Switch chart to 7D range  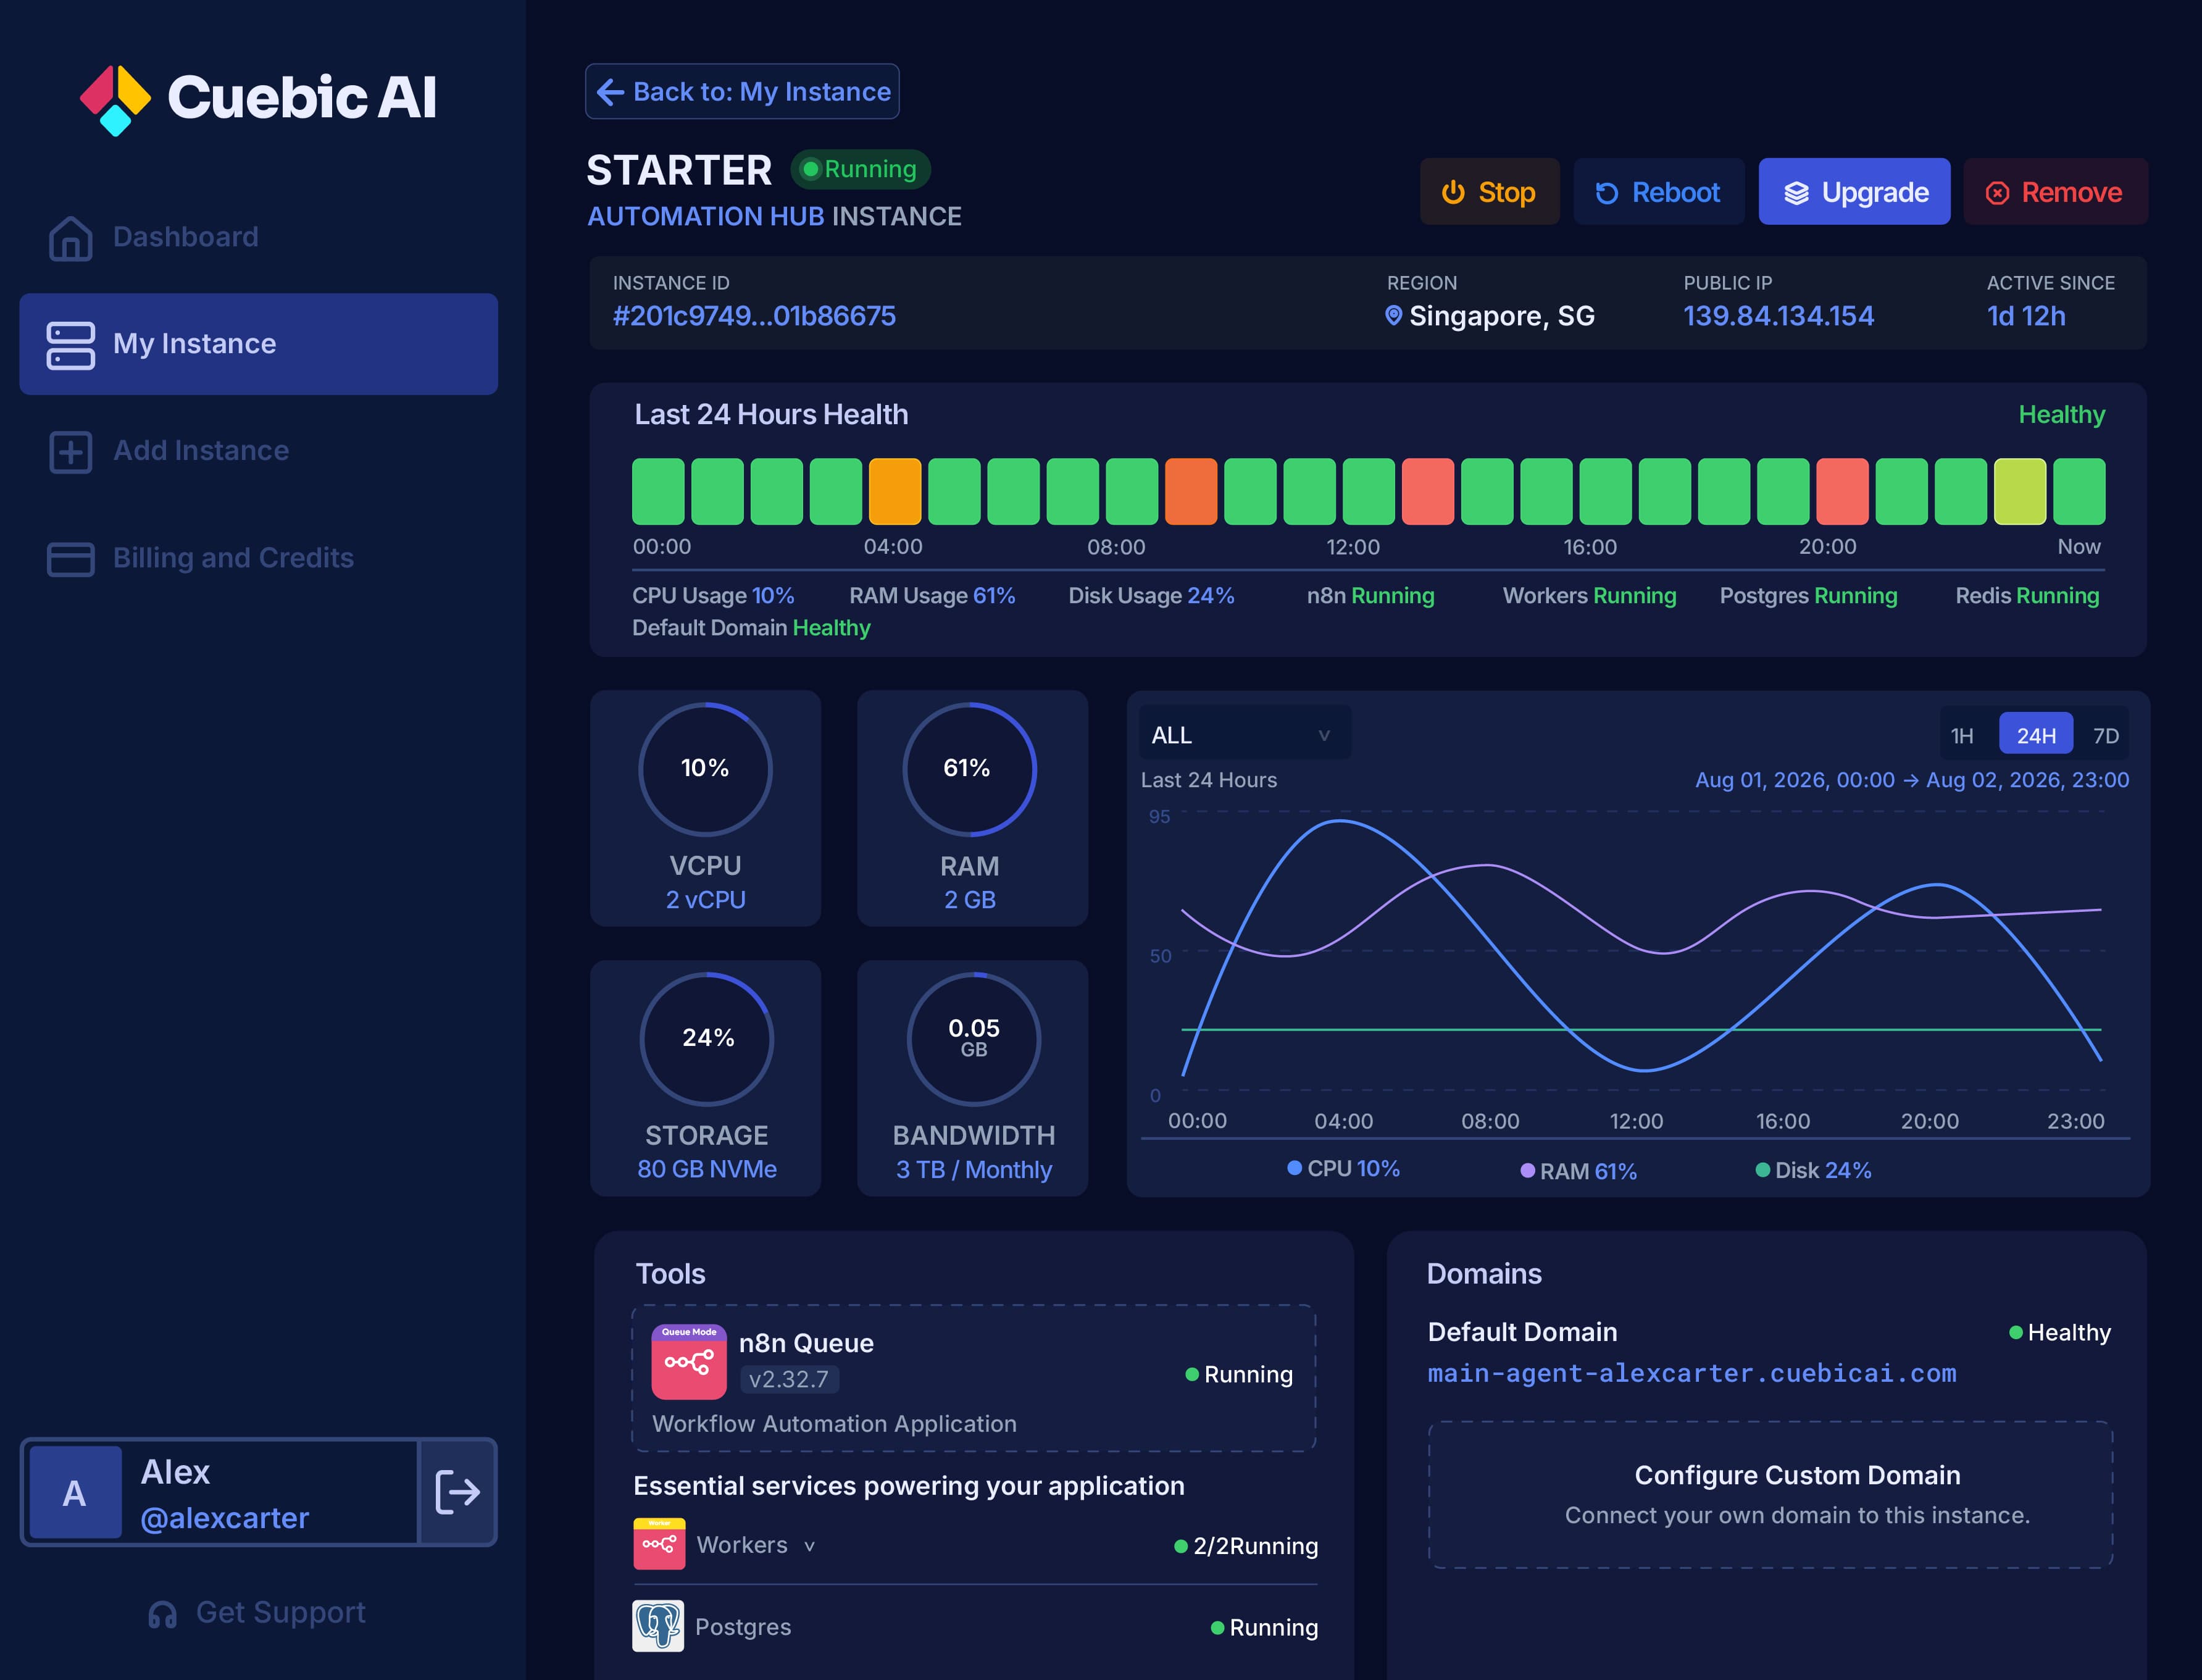(2106, 736)
